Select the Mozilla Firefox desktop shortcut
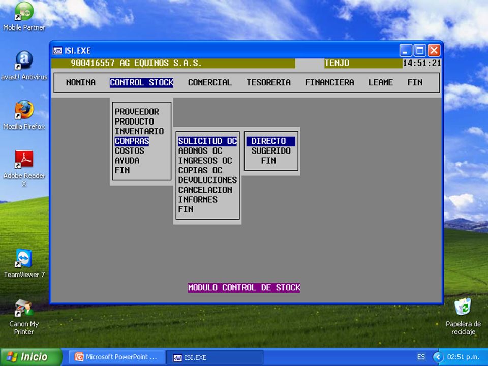The height and width of the screenshot is (366, 488). click(x=24, y=115)
